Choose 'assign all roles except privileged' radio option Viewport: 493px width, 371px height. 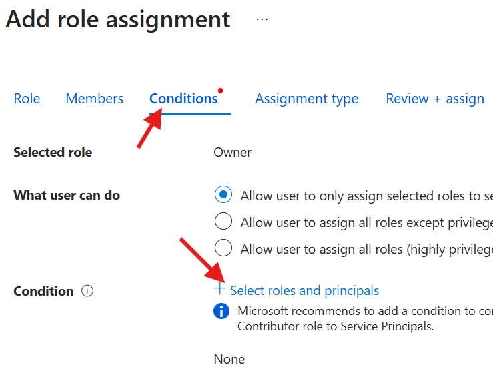[x=223, y=222]
